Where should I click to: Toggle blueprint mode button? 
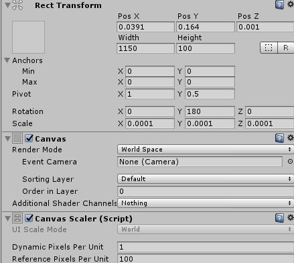click(x=269, y=48)
